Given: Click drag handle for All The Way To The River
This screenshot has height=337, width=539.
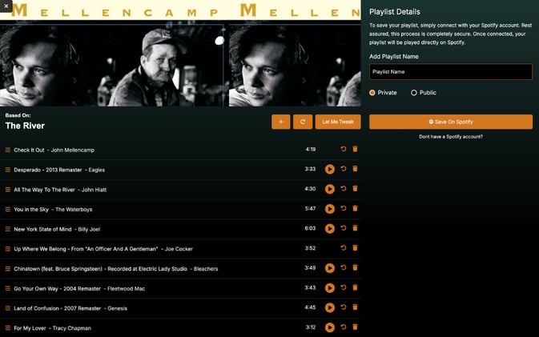Looking at the screenshot, I should (x=7, y=190).
